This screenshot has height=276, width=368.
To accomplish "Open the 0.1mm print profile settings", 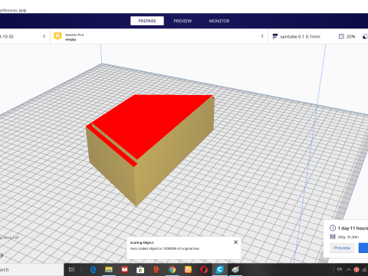I will 300,37.
